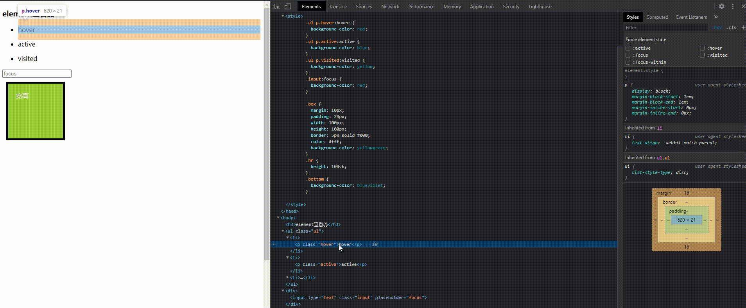Collapse the div node containing the input
746x308 pixels.
tap(283, 291)
